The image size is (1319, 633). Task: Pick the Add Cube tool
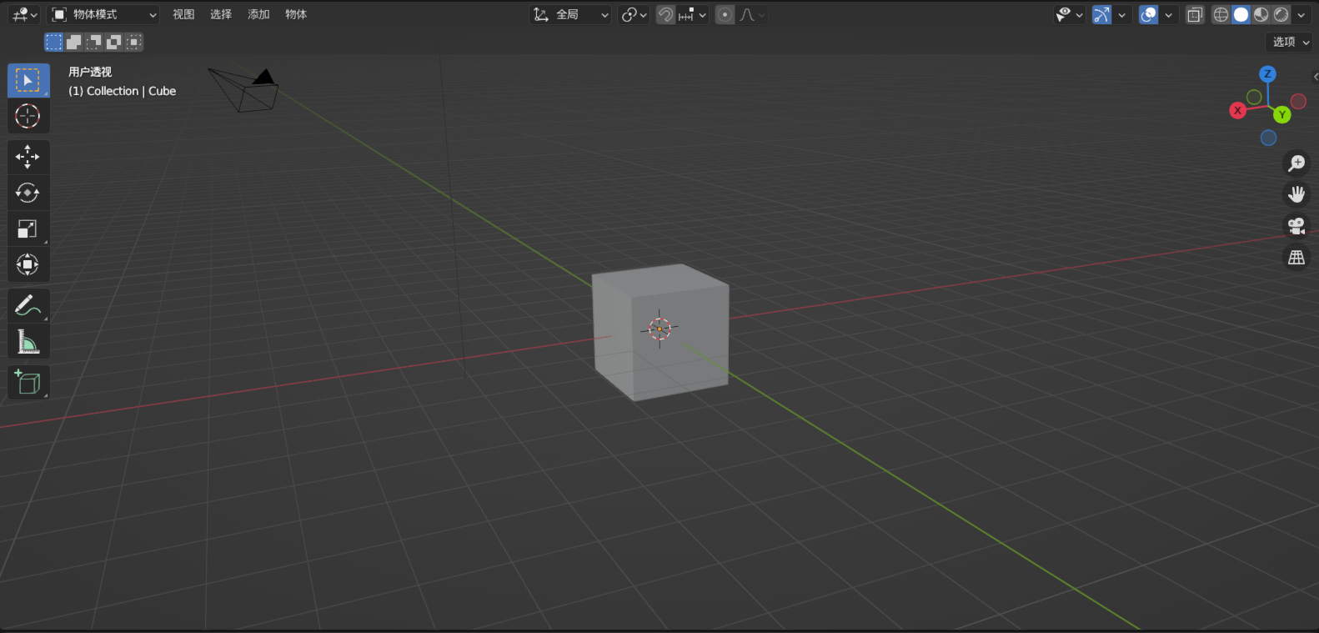pos(28,382)
